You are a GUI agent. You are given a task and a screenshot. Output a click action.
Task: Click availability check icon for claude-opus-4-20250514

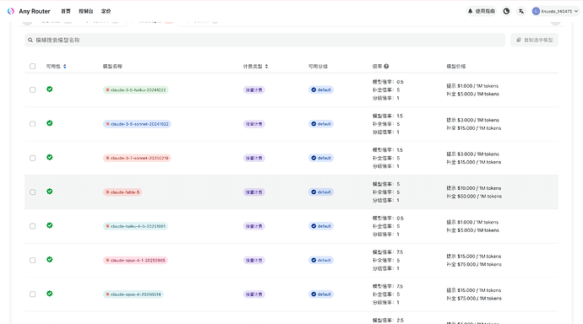click(x=50, y=294)
